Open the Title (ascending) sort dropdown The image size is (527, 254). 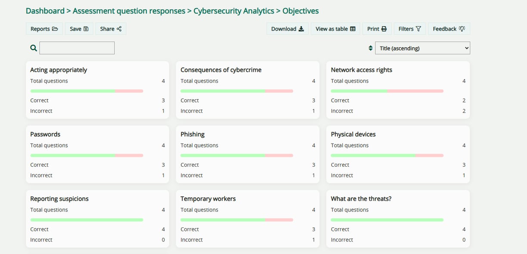tap(422, 48)
